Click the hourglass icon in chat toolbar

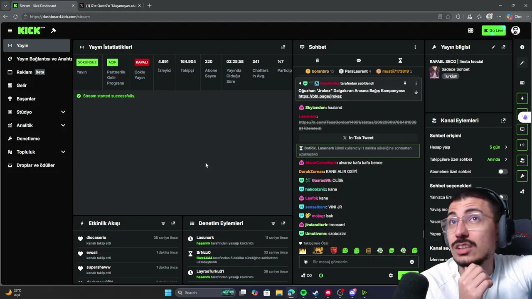point(400,61)
